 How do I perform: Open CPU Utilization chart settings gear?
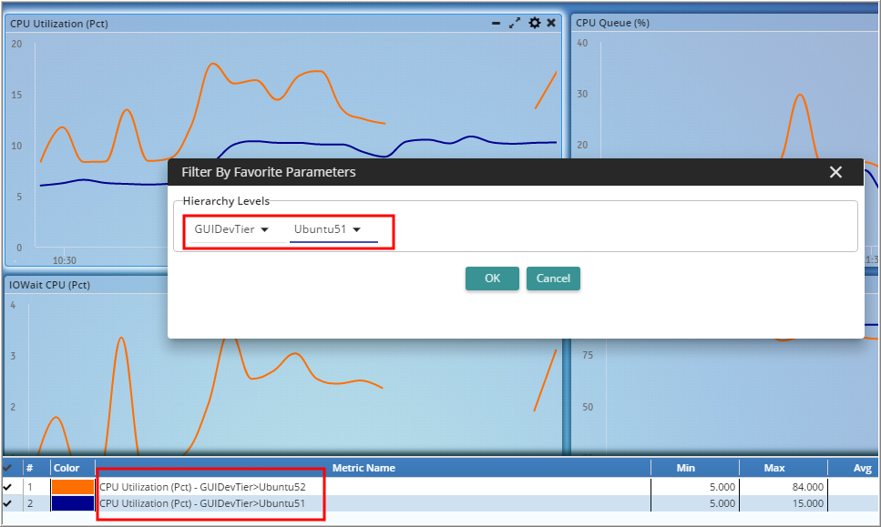pyautogui.click(x=535, y=23)
